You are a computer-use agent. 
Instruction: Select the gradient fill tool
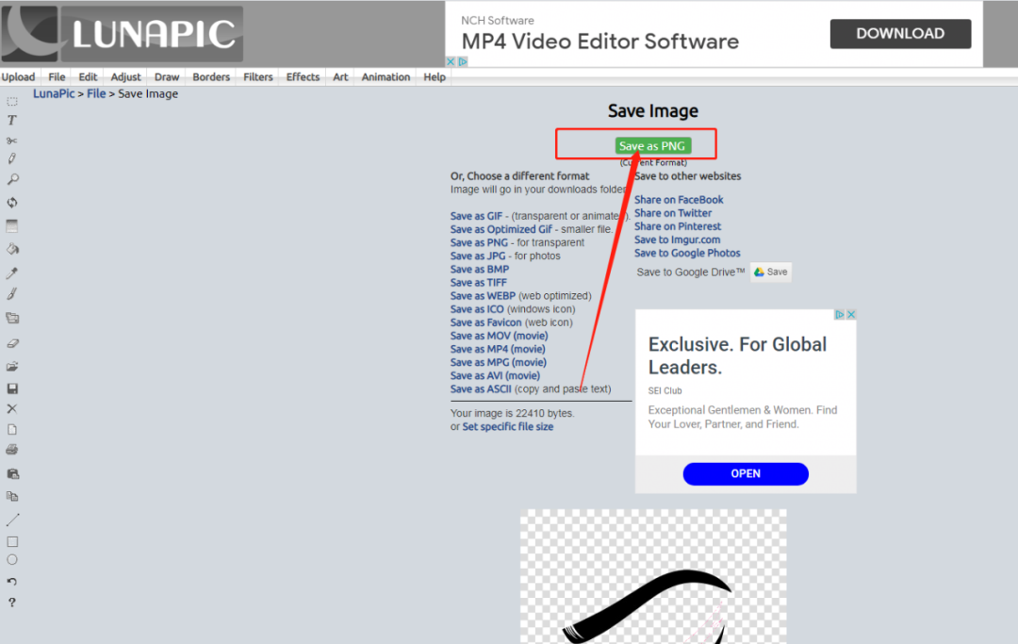11,226
